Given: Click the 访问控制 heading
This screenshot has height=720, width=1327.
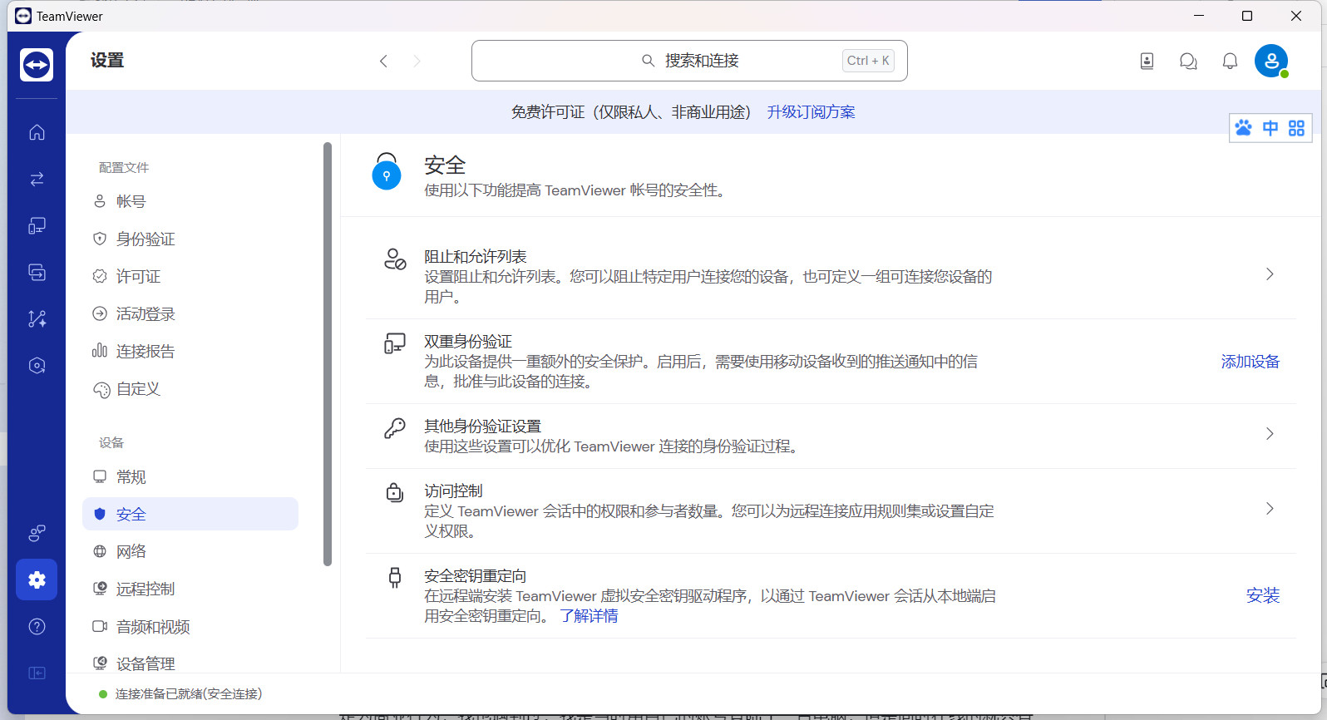Looking at the screenshot, I should [453, 491].
